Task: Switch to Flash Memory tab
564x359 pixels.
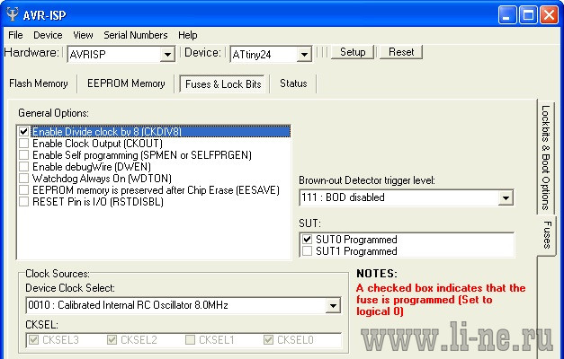Action: [39, 83]
